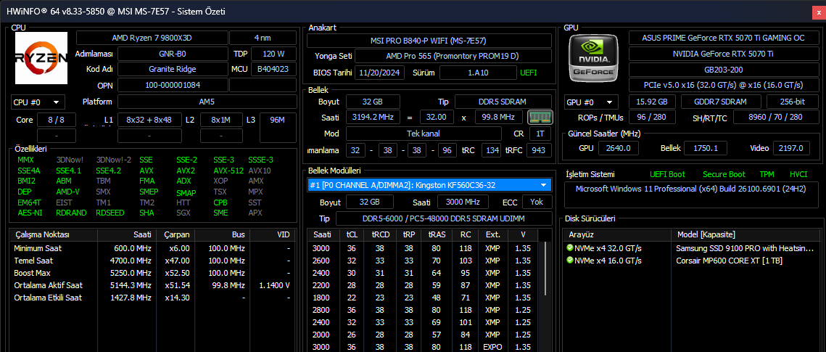Click the EXPO entry in the Ext. column
This screenshot has height=352, width=826.
(x=492, y=347)
